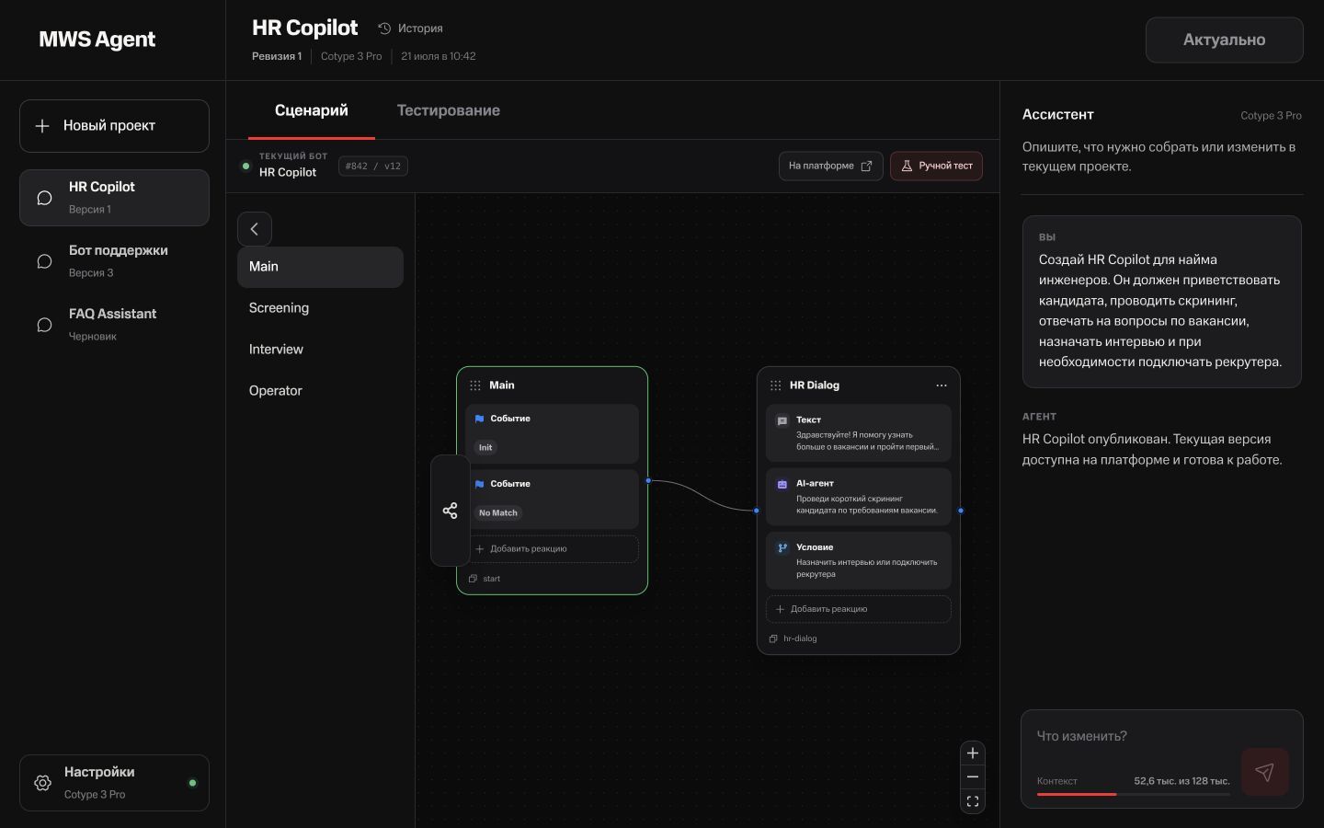Open История link
Image resolution: width=1324 pixels, height=828 pixels.
click(x=410, y=29)
